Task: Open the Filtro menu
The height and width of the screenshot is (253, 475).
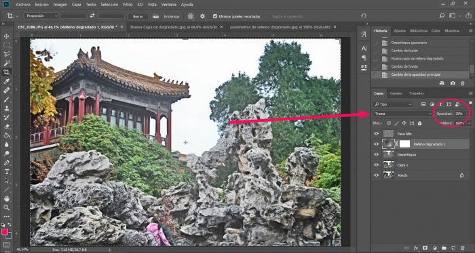Action: coord(128,5)
